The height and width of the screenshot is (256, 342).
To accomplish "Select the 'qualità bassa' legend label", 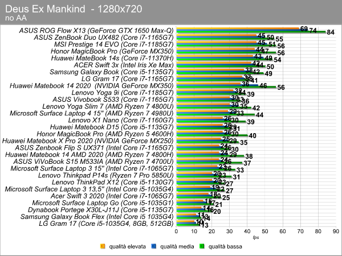I will coord(225,246).
